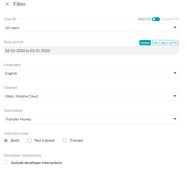Close the Filter panel with X icon
The width and height of the screenshot is (187, 172).
[x=7, y=4]
